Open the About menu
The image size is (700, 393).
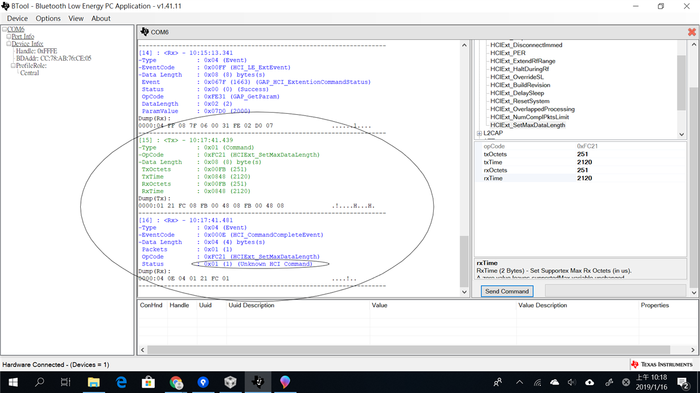pyautogui.click(x=101, y=18)
